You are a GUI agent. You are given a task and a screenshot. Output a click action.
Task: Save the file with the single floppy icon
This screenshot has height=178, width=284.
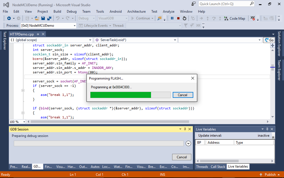pos(43,18)
